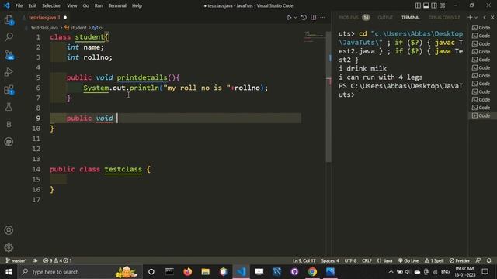Expand the new terminal launch profile dropdown

(x=476, y=18)
